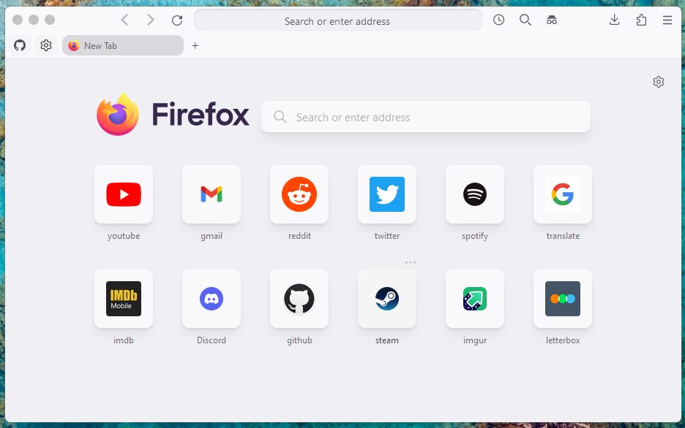Expand hidden shortcuts with the ellipsis
The height and width of the screenshot is (428, 685).
(x=410, y=261)
